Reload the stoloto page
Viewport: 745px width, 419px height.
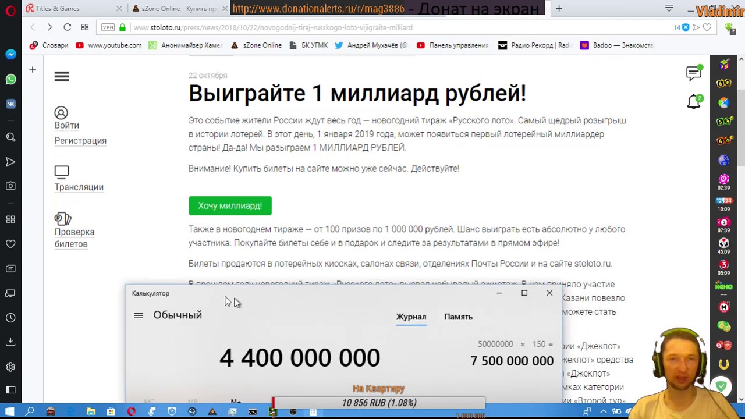[x=67, y=27]
